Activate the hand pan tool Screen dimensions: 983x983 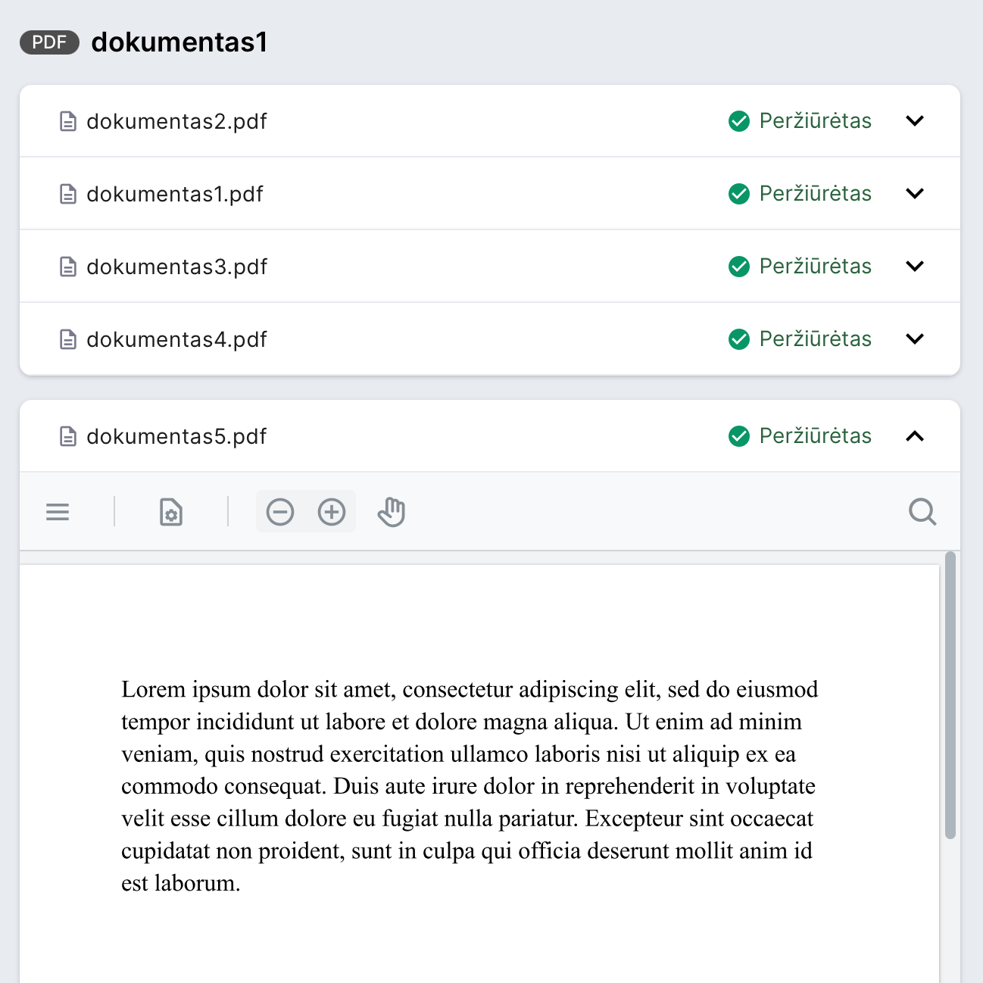[x=392, y=512]
